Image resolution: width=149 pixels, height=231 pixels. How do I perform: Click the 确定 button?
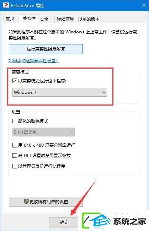click(64, 222)
